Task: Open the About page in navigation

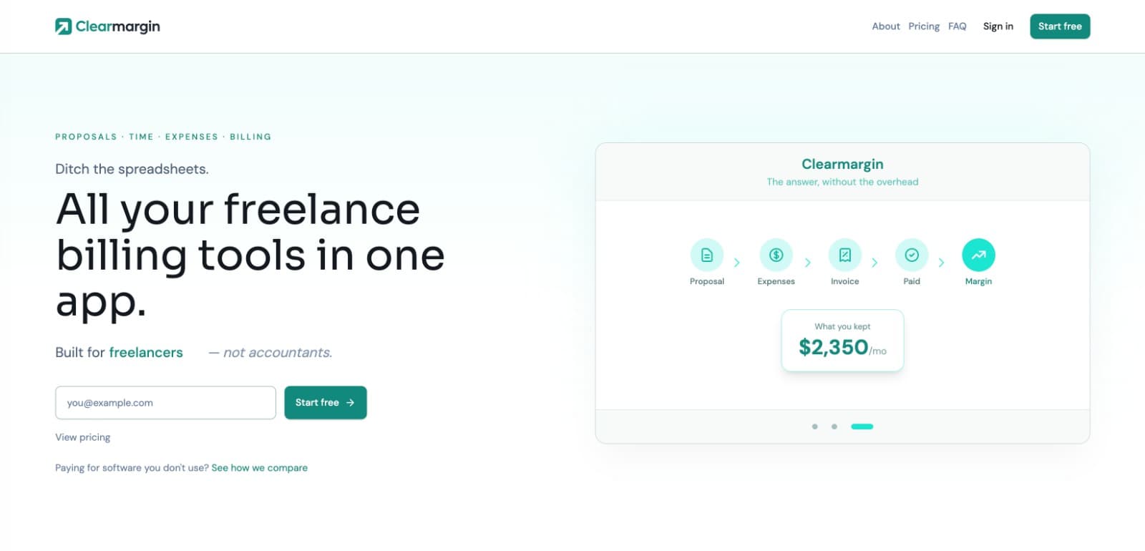Action: point(885,26)
